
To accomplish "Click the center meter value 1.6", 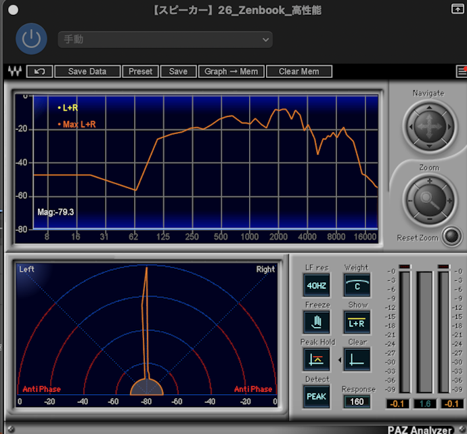I will 425,404.
